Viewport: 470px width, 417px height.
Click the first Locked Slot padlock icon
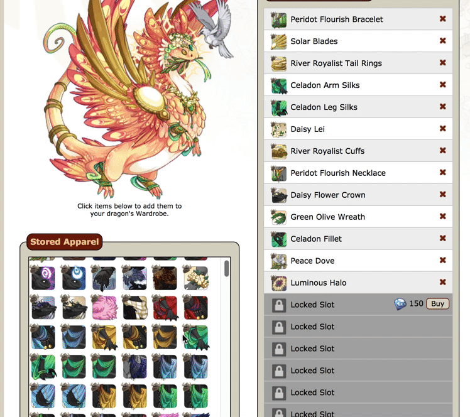click(x=279, y=305)
